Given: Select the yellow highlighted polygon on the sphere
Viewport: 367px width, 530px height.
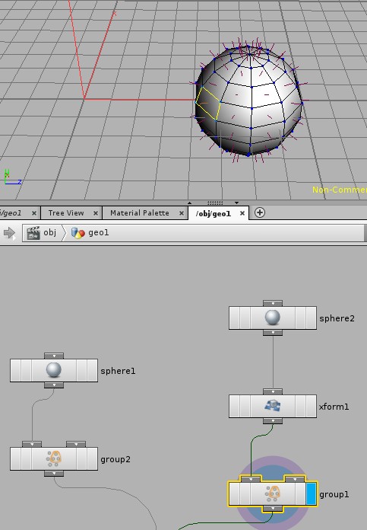Looking at the screenshot, I should click(208, 102).
